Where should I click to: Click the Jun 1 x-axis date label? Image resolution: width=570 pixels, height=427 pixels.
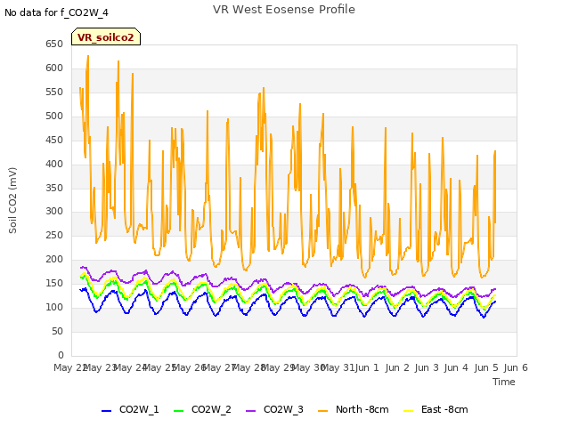[367, 367]
